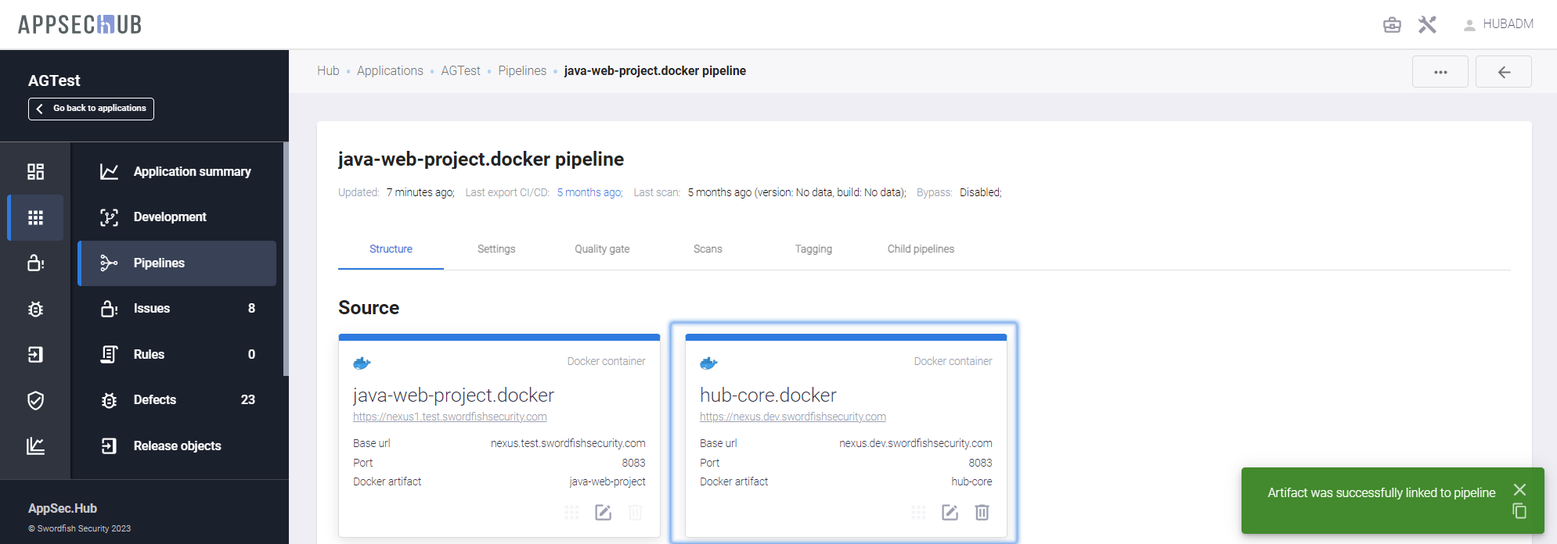Open the briefcase icon in top header
The width and height of the screenshot is (1557, 544).
pos(1392,25)
